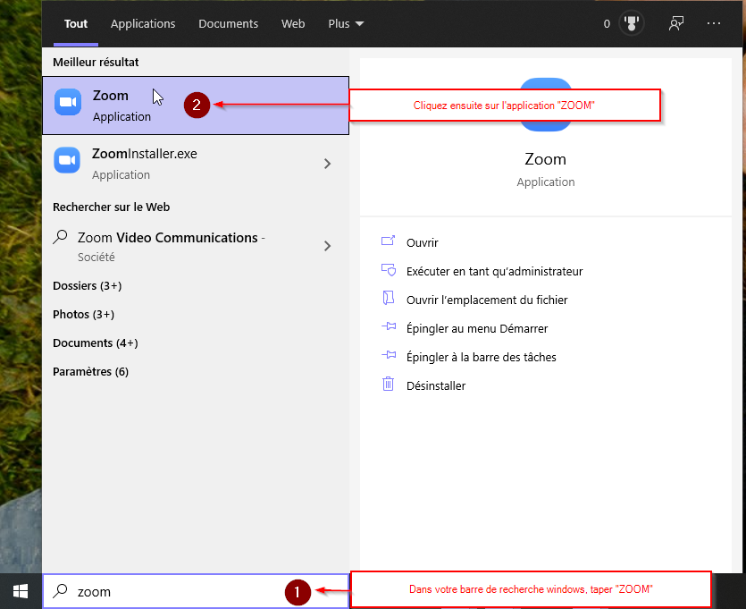The width and height of the screenshot is (746, 609).
Task: Open the three-dots more options menu
Action: coord(713,24)
